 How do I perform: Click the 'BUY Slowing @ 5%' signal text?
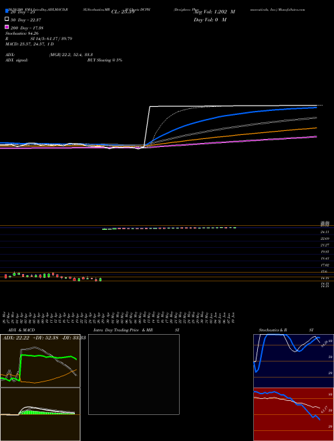(105, 60)
